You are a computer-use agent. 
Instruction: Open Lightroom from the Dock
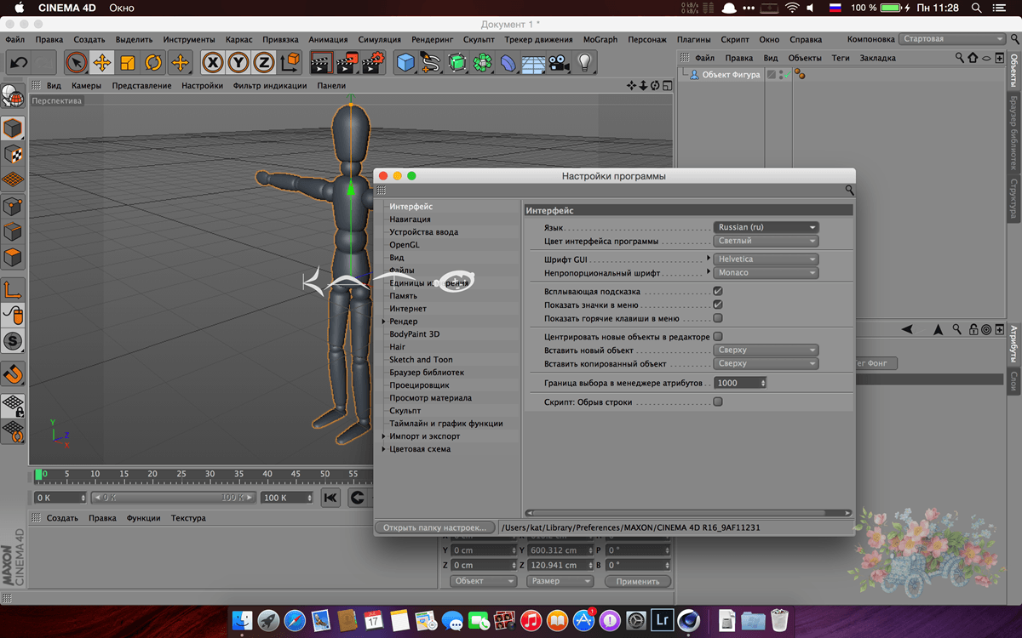point(662,619)
